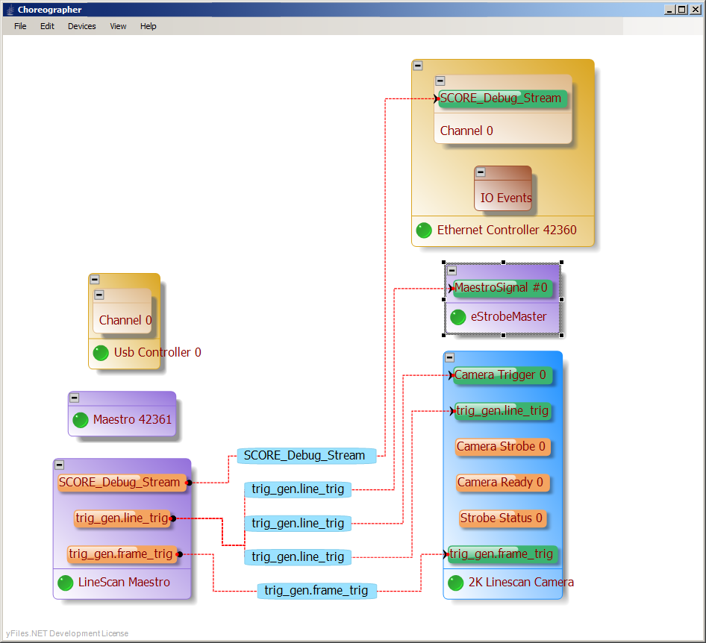
Task: Select the Strobe Status 0 port
Action: coord(502,518)
